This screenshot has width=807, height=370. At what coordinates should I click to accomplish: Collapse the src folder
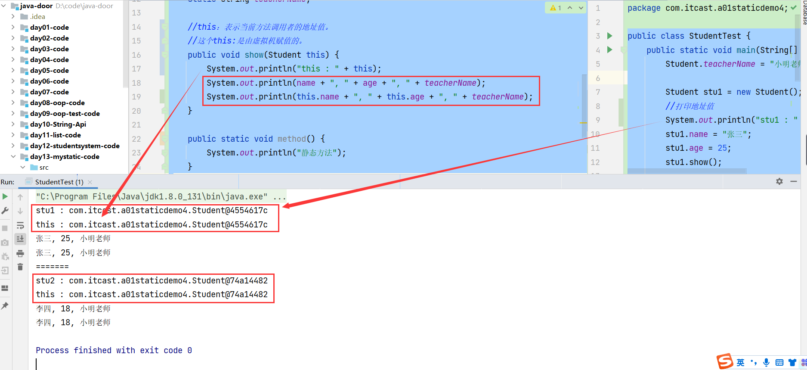(23, 167)
